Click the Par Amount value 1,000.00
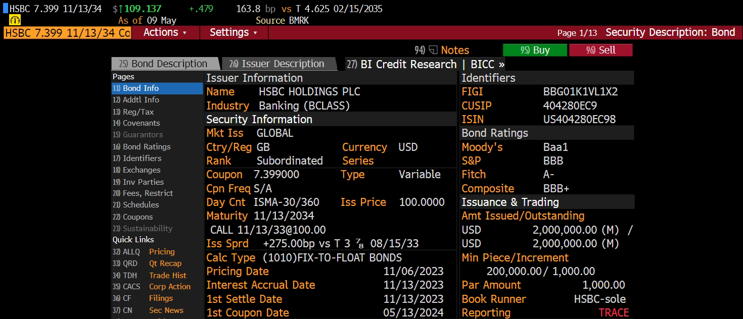The height and width of the screenshot is (319, 743). click(603, 285)
